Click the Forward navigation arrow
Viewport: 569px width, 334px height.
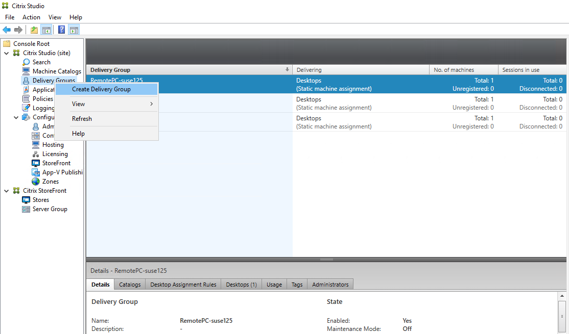[x=18, y=29]
